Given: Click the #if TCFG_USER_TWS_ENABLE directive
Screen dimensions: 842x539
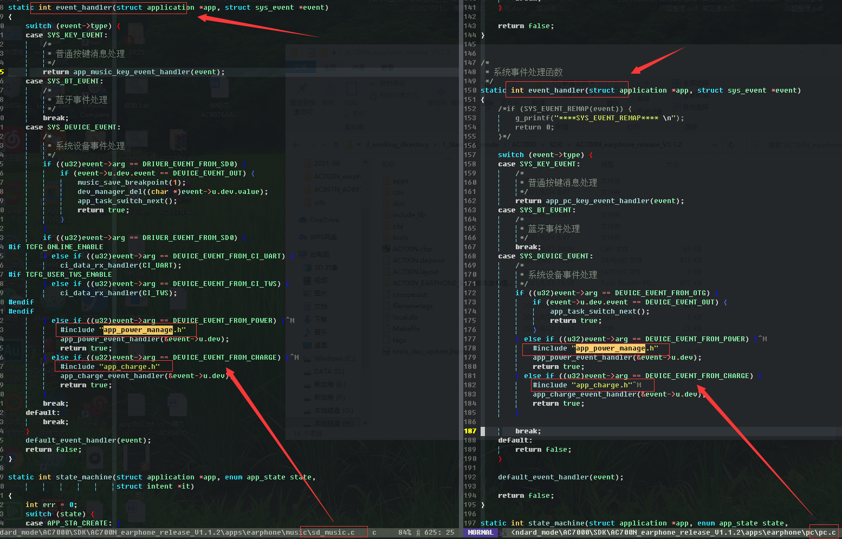Looking at the screenshot, I should 60,275.
